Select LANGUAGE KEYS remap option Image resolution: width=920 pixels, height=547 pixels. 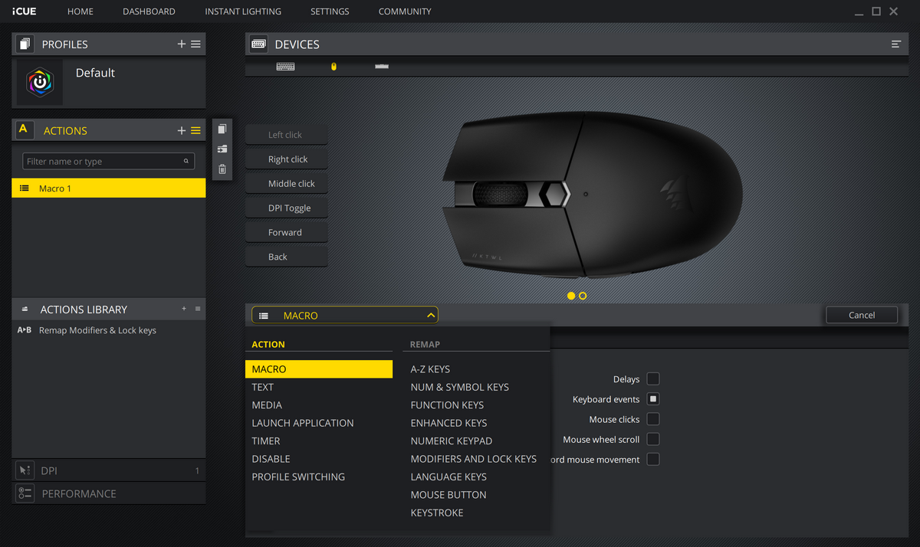(449, 477)
